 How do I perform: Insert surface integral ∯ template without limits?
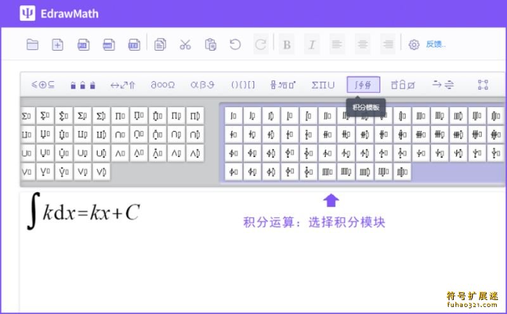(327, 134)
